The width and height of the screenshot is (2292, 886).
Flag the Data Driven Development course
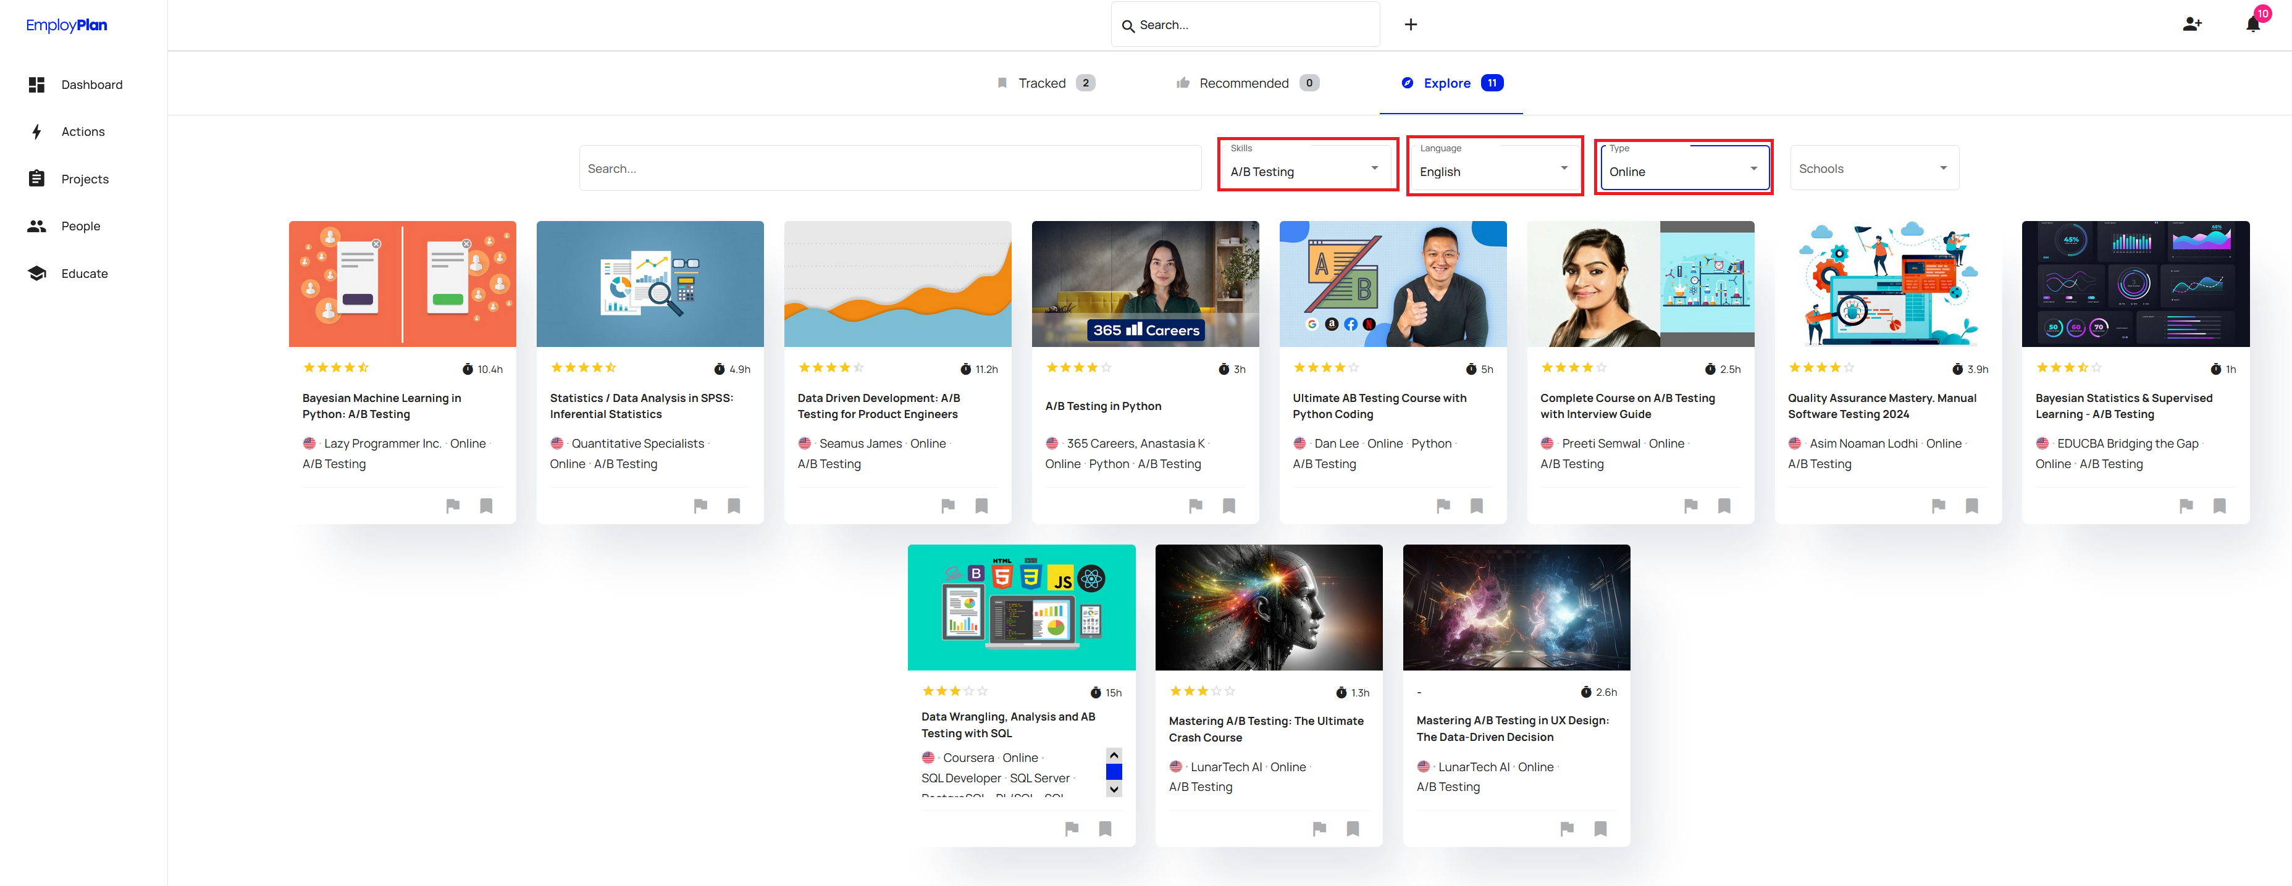click(x=947, y=506)
